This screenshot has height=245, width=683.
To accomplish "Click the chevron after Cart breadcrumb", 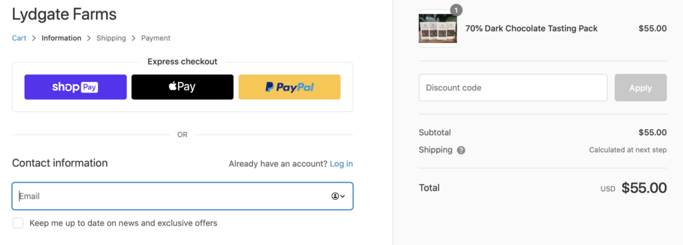I will pos(34,38).
